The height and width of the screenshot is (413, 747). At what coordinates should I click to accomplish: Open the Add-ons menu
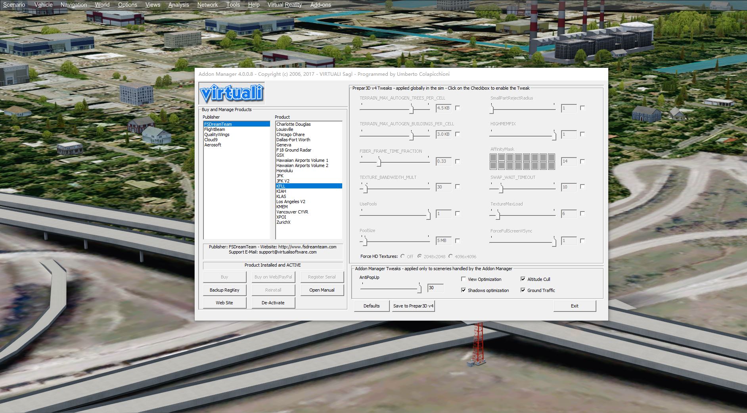[320, 5]
